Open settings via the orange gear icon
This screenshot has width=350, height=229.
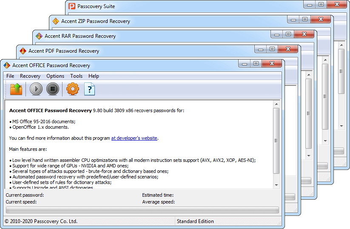click(x=73, y=89)
